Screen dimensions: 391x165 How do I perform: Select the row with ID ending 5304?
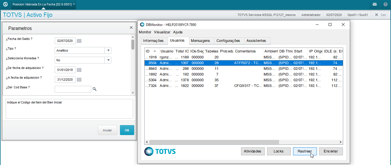[x=244, y=80]
